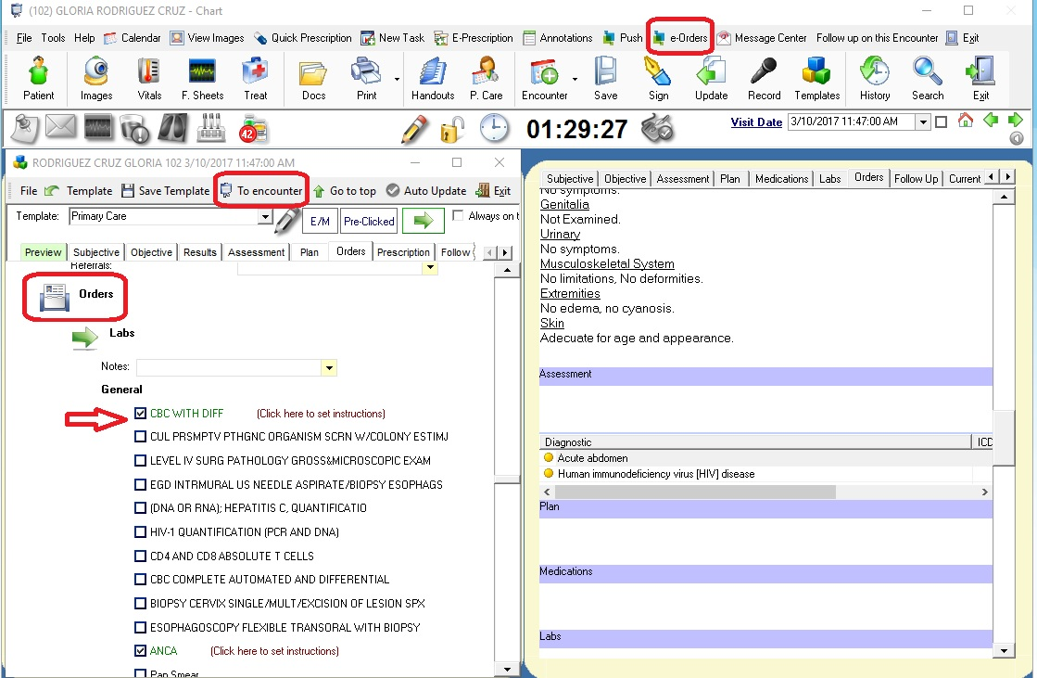Screen dimensions: 1037x678
Task: Check HIV-1 QUANTIFICATION (PCR AND DNA)
Action: pyautogui.click(x=140, y=532)
